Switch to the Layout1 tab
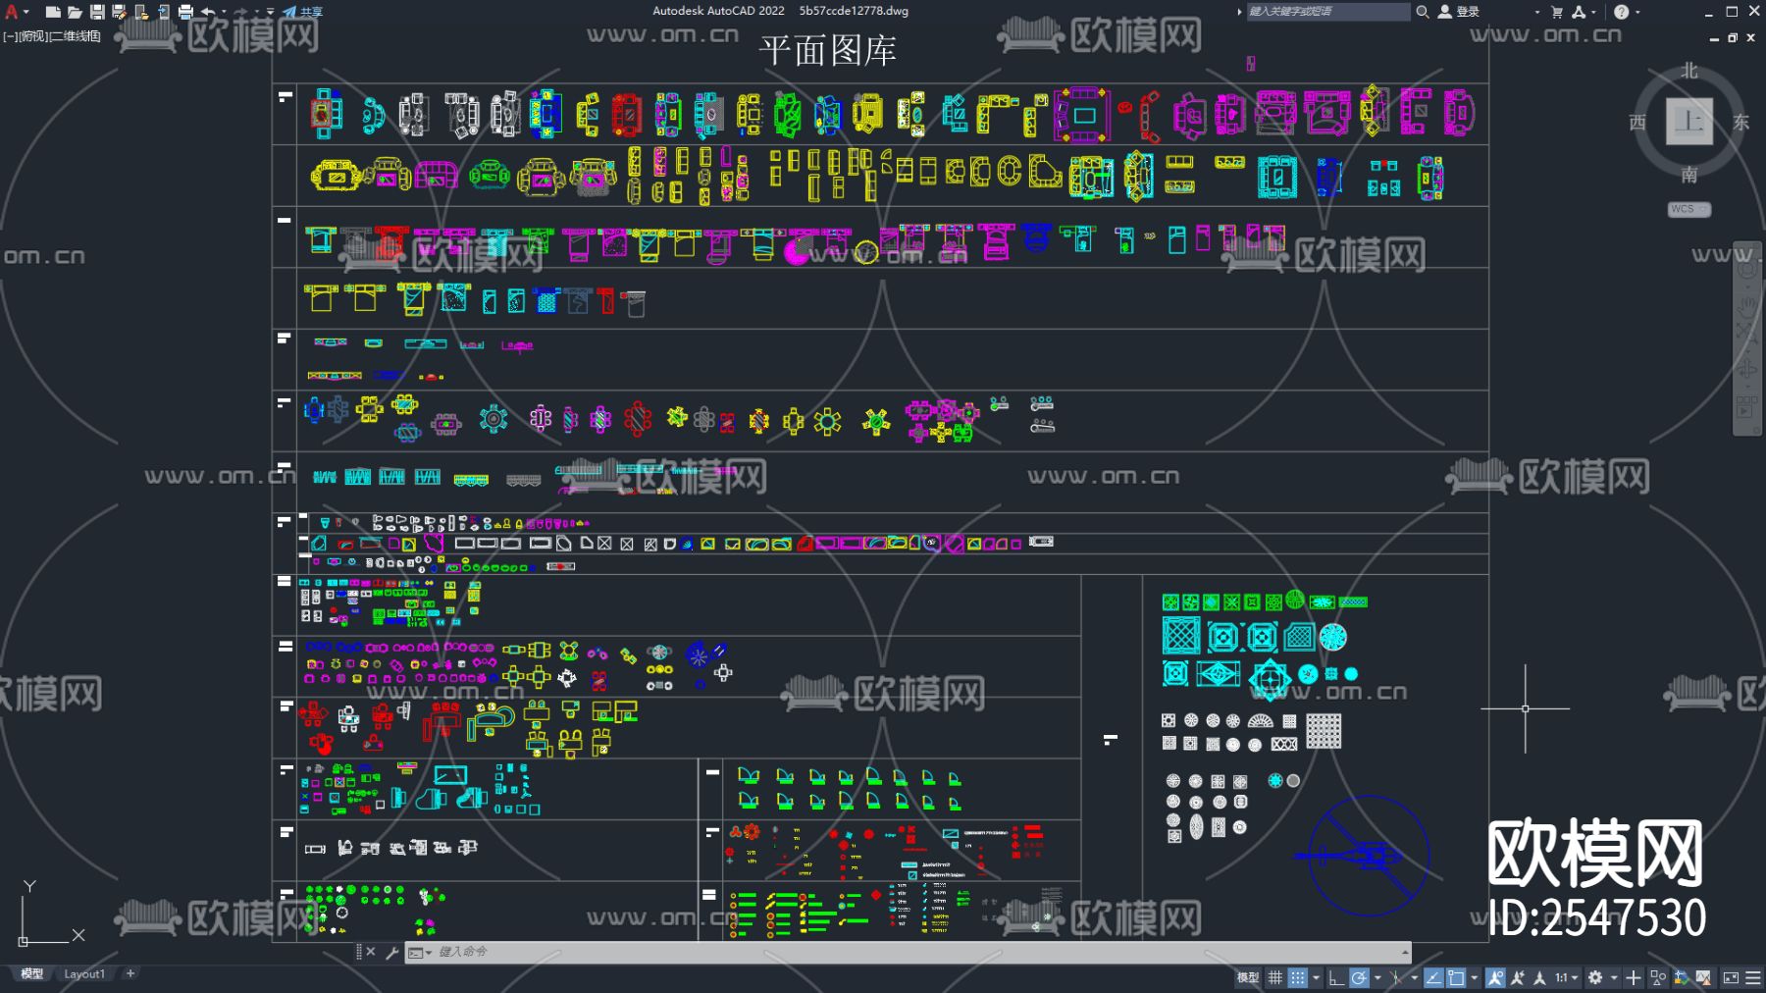The width and height of the screenshot is (1766, 993). tap(84, 974)
